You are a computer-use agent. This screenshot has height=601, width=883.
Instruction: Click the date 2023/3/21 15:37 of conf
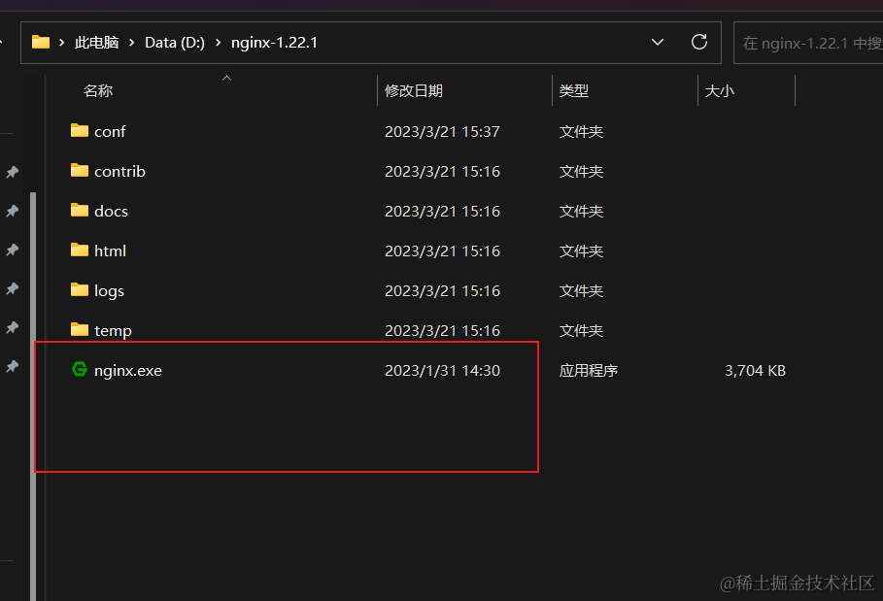pyautogui.click(x=442, y=132)
